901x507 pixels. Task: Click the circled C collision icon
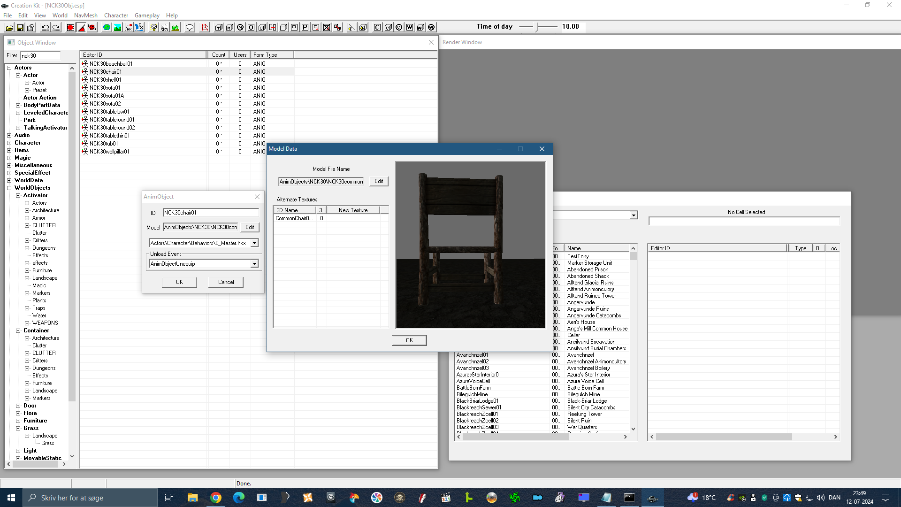click(x=399, y=27)
